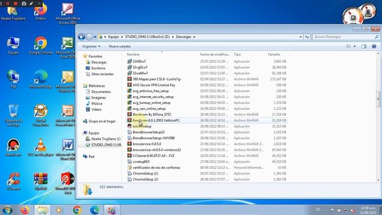This screenshot has height=215, width=382.
Task: Click the refresh button beside address bar
Action: 307,37
